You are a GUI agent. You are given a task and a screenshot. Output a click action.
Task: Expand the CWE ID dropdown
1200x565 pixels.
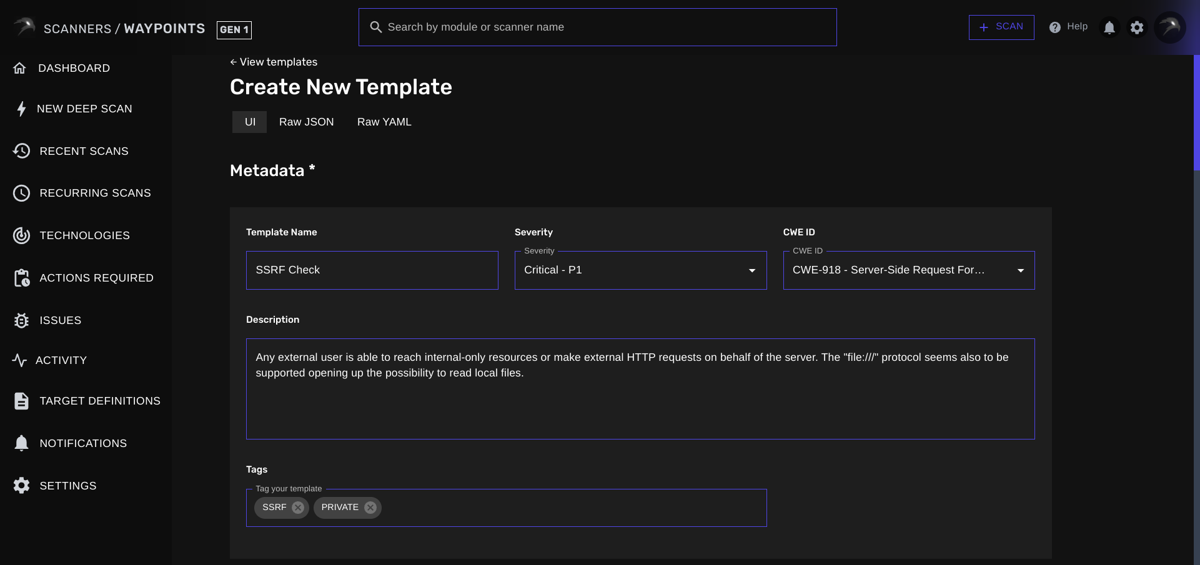tap(1021, 270)
